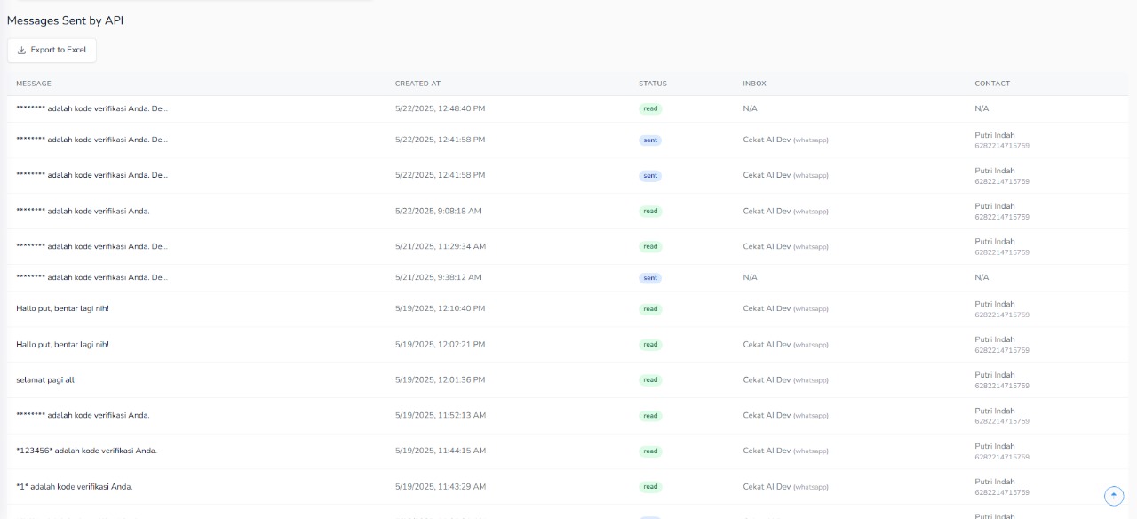This screenshot has width=1137, height=519.
Task: Click the 5/19/2025, 12:10:40 PM timestamp
Action: click(x=440, y=309)
